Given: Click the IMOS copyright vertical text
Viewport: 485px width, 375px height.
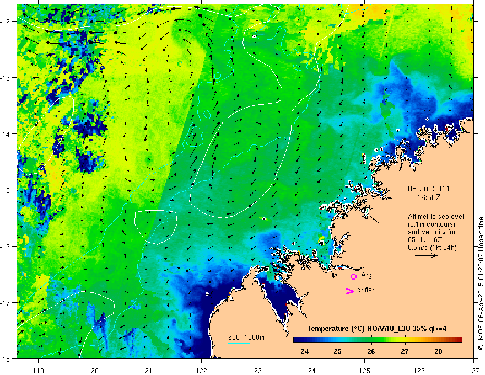Looking at the screenshot, I should tap(481, 283).
